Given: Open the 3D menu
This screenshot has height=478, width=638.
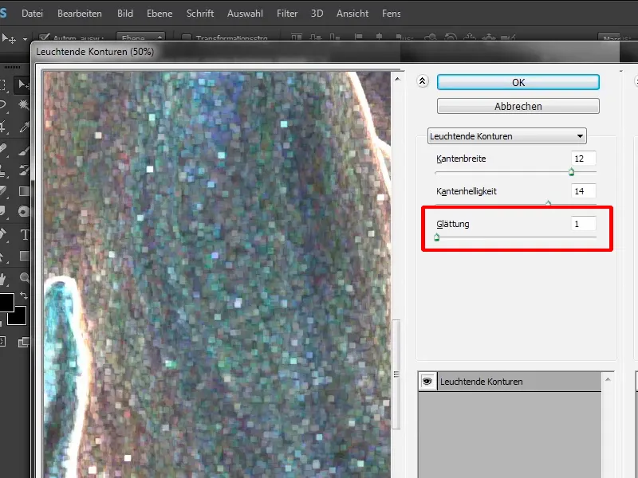Looking at the screenshot, I should click(317, 14).
